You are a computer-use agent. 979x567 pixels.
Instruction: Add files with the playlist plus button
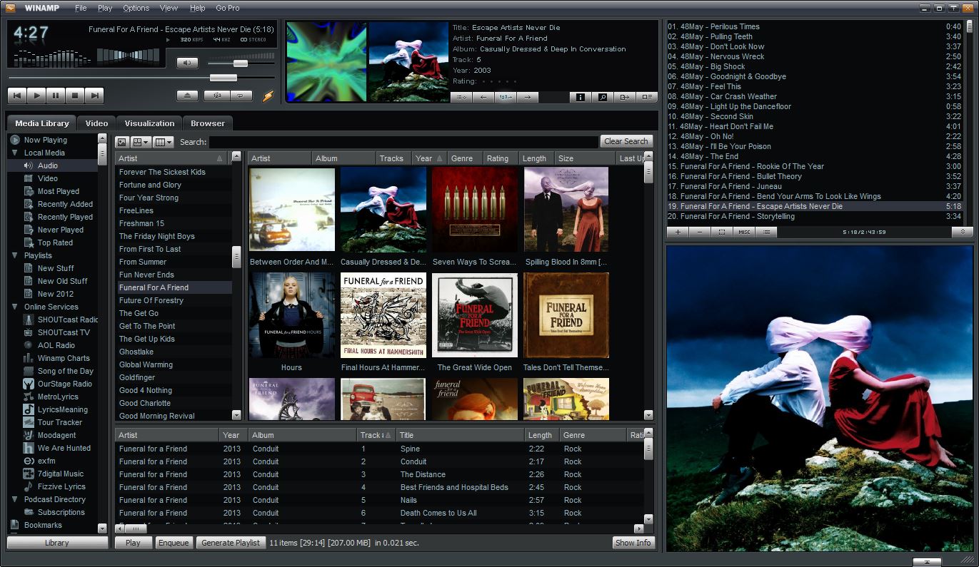tap(678, 232)
